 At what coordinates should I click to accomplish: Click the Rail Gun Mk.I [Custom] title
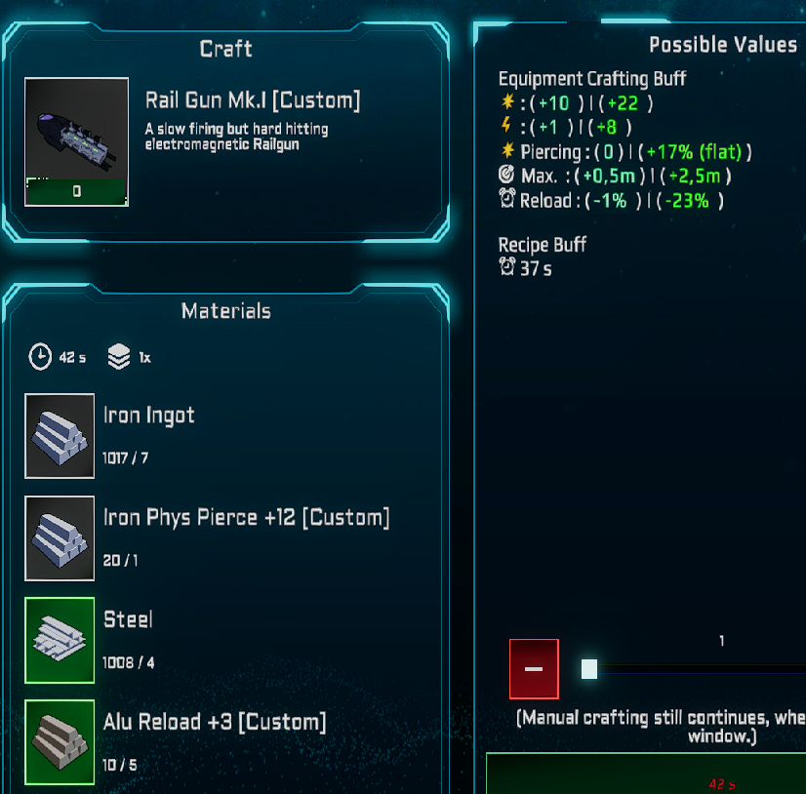click(x=253, y=99)
